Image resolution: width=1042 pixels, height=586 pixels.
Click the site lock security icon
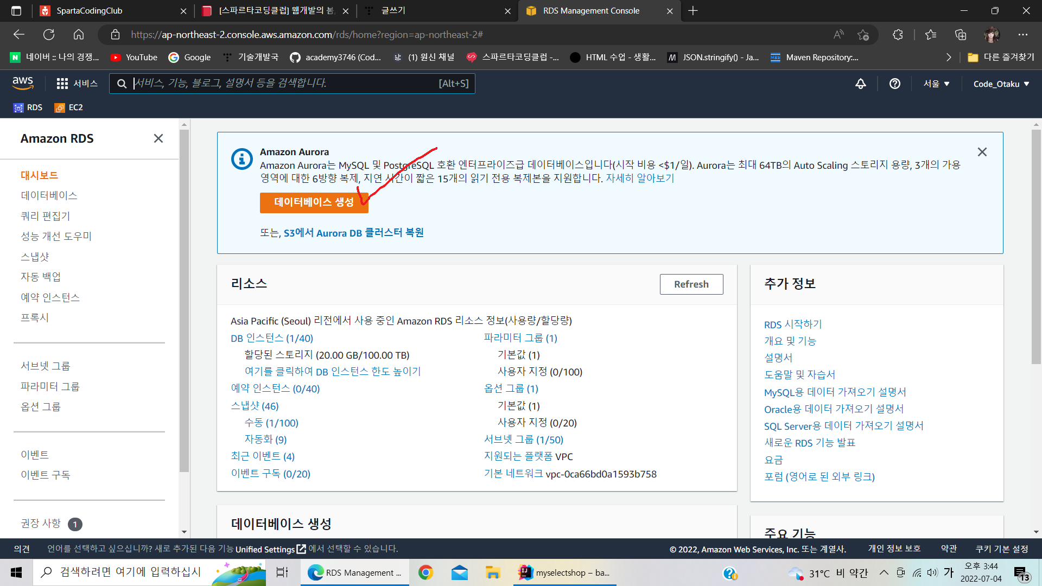[x=115, y=35]
